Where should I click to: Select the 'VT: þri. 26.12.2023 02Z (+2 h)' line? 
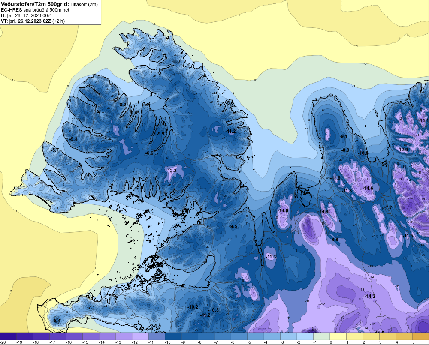click(33, 21)
